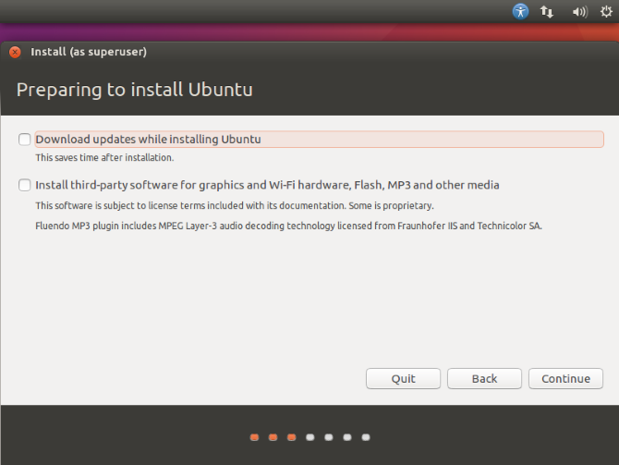This screenshot has height=465, width=619.
Task: Close the Install window
Action: coord(15,53)
